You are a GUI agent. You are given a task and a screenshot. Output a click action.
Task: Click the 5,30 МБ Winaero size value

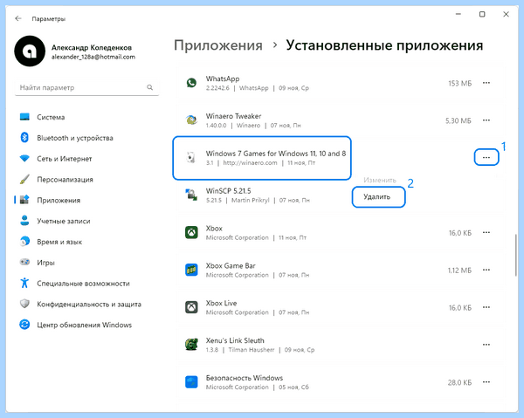coord(458,120)
